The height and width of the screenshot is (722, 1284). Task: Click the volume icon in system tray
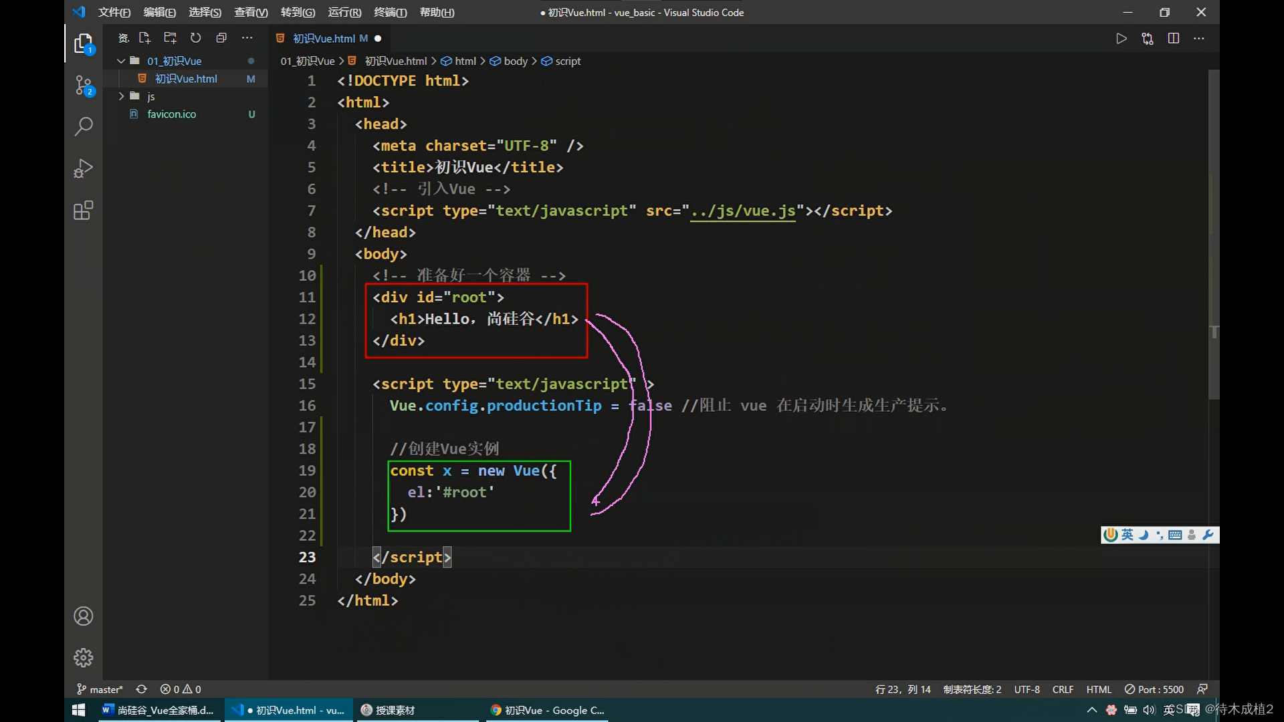point(1149,710)
